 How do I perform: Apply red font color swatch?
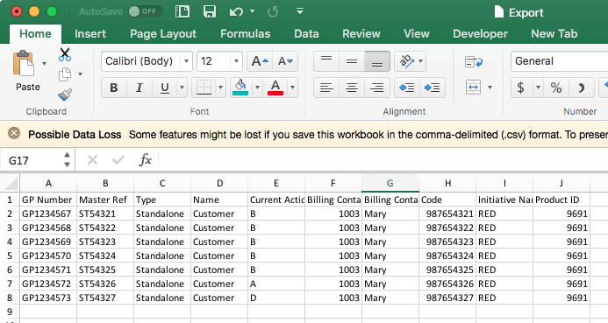[275, 88]
